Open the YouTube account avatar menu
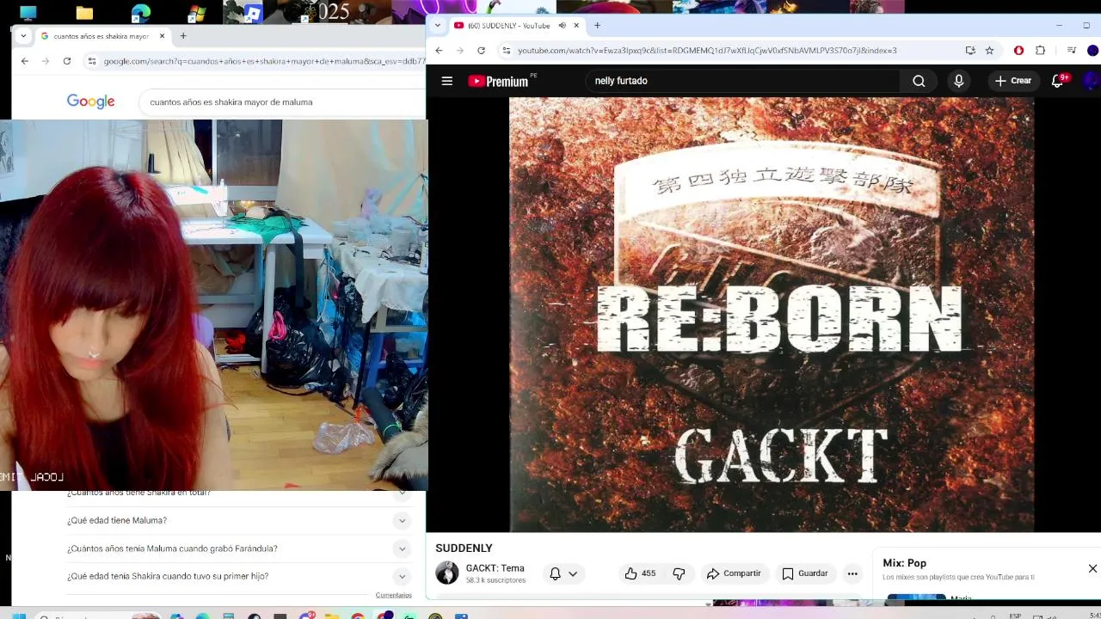Image resolution: width=1101 pixels, height=619 pixels. pyautogui.click(x=1091, y=81)
